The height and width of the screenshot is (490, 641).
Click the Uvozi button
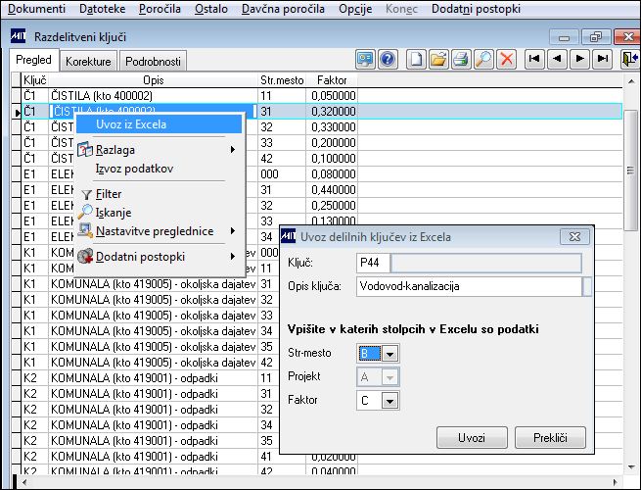tap(472, 438)
